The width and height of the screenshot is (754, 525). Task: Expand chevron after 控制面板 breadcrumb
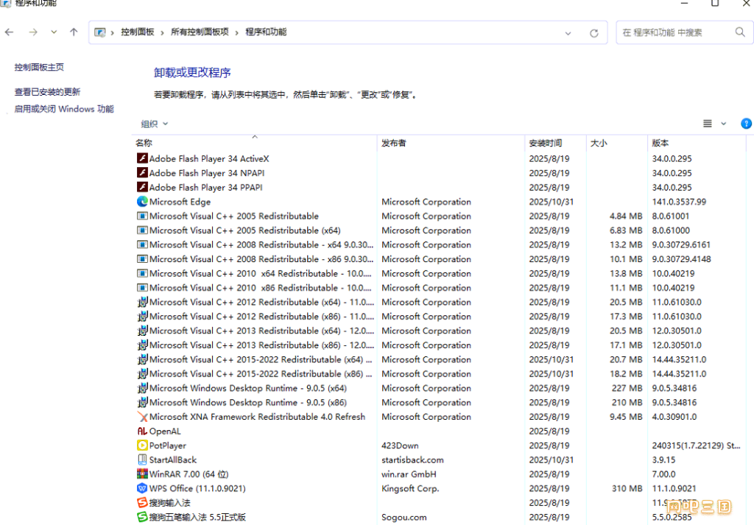163,32
